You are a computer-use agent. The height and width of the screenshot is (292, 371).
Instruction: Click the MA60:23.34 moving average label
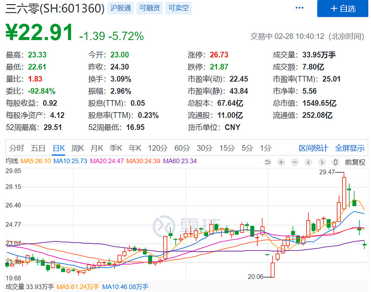[x=180, y=161]
